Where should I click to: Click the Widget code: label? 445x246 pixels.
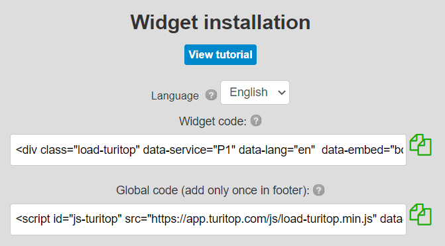[x=213, y=121]
